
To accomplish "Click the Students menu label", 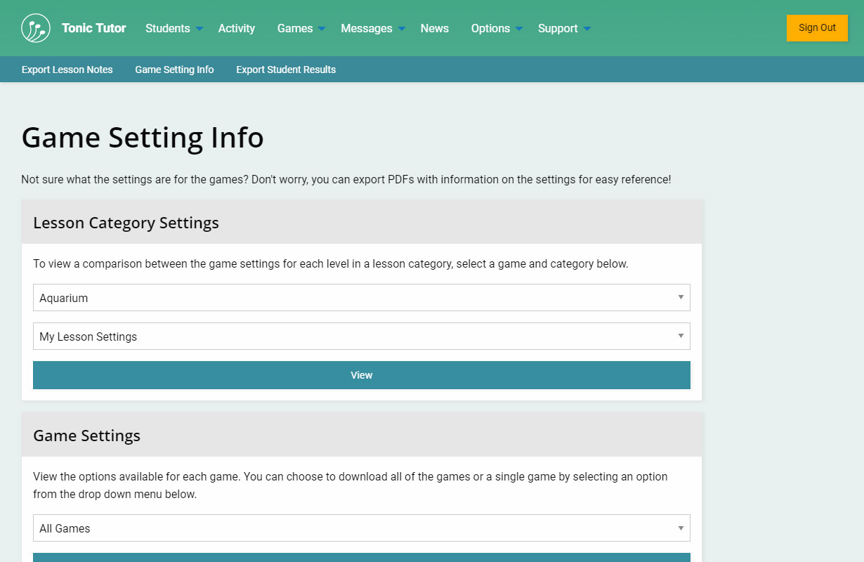I will 167,28.
